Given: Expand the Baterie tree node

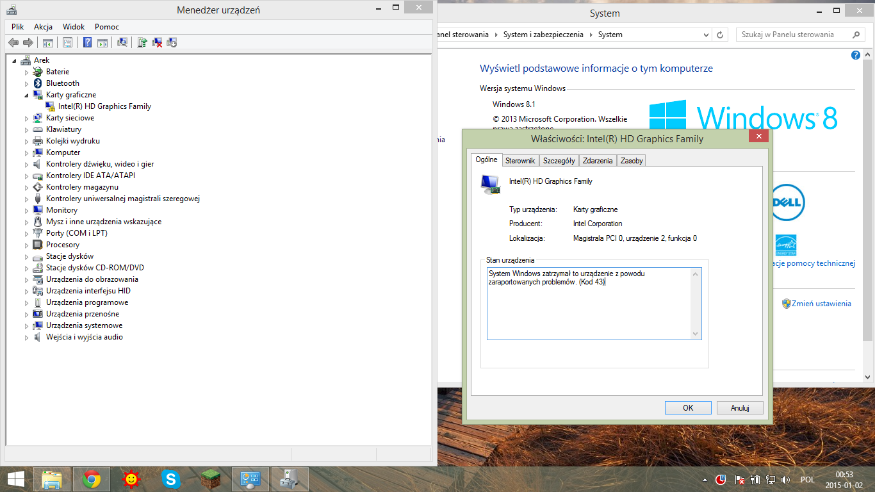Looking at the screenshot, I should tap(27, 72).
